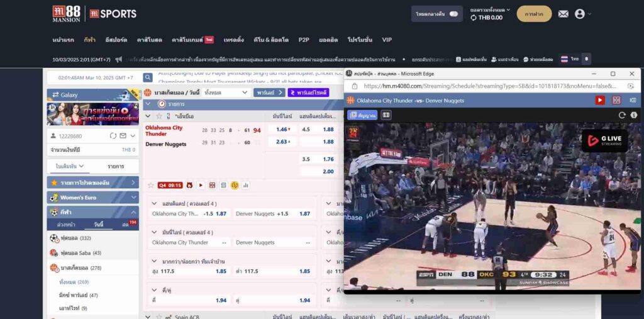Click the match tracker icon in stream header
The width and height of the screenshot is (644, 319).
click(x=616, y=100)
